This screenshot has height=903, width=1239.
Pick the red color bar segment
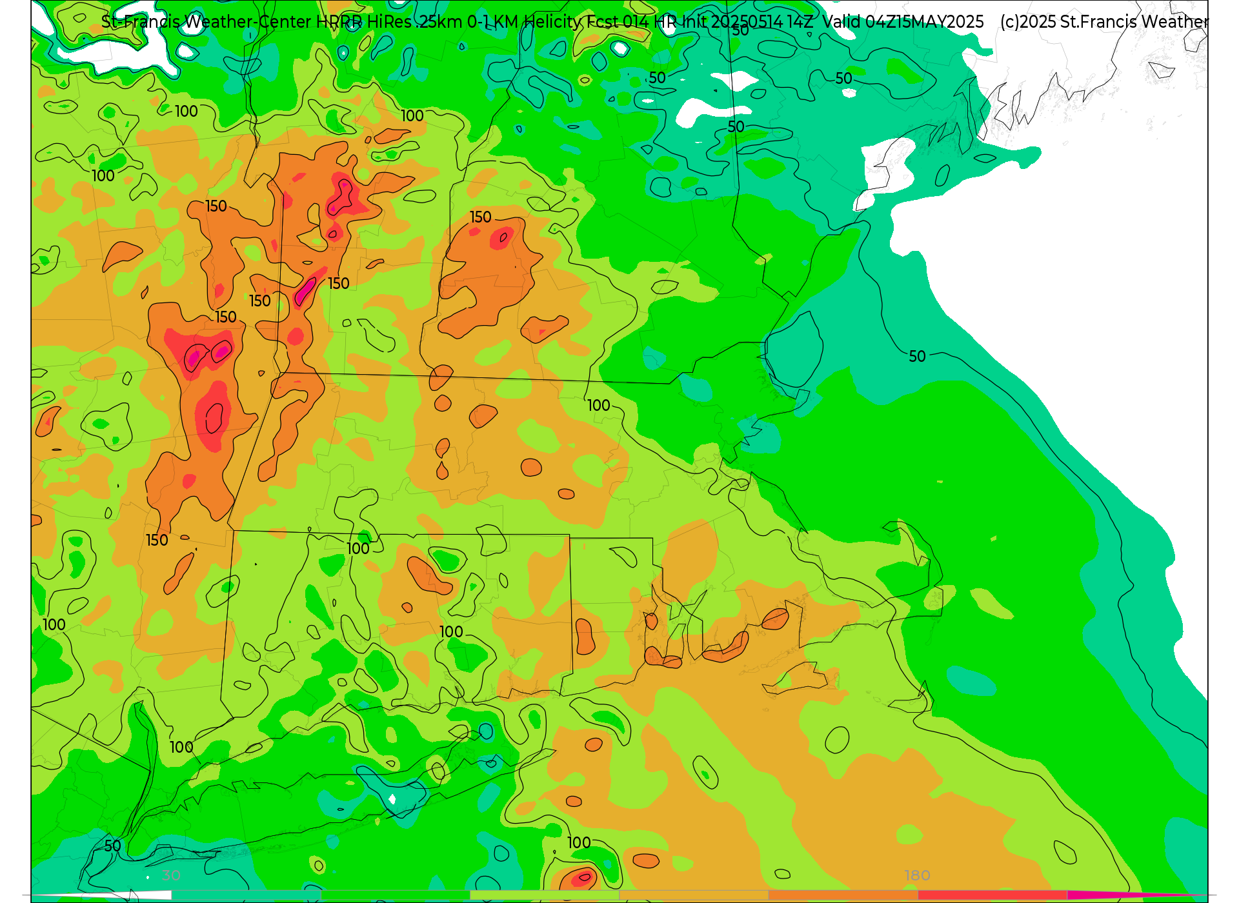pos(992,895)
